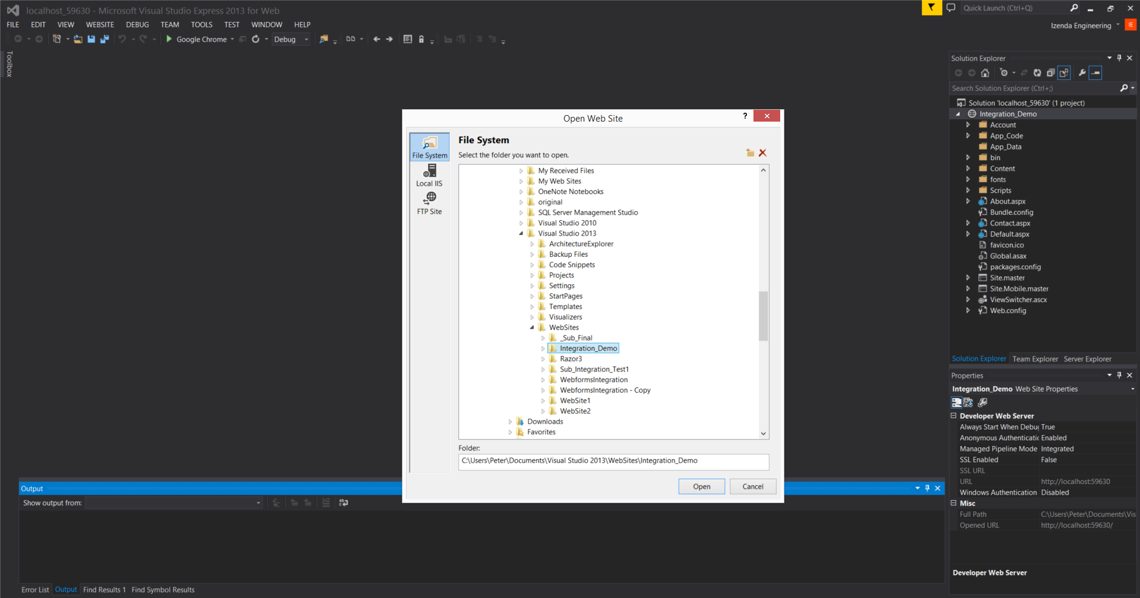Switch to the Error List tab
1140x598 pixels.
(x=35, y=590)
